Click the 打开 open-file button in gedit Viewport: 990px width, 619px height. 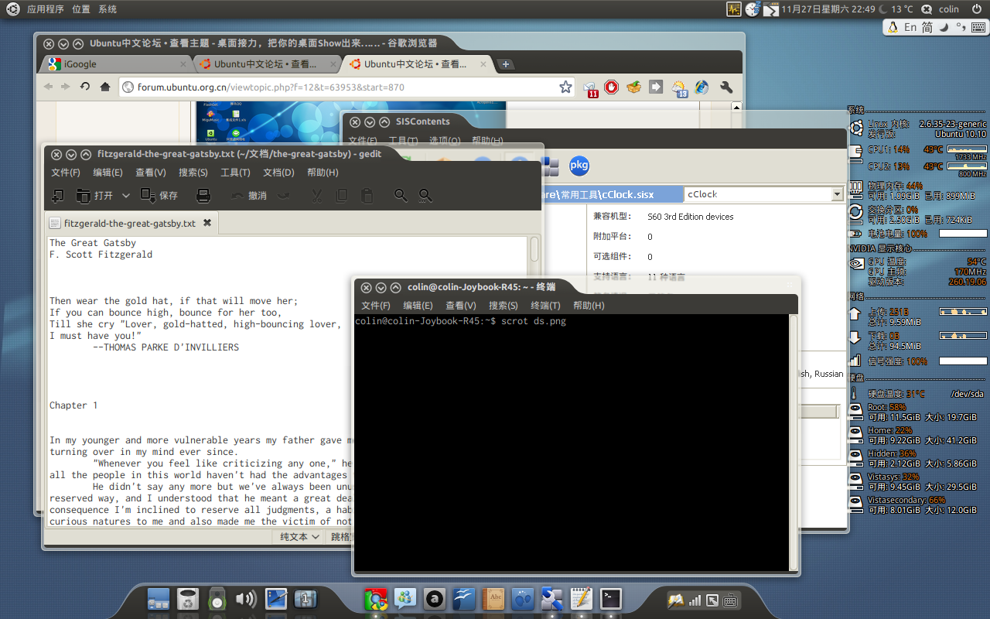pos(94,196)
